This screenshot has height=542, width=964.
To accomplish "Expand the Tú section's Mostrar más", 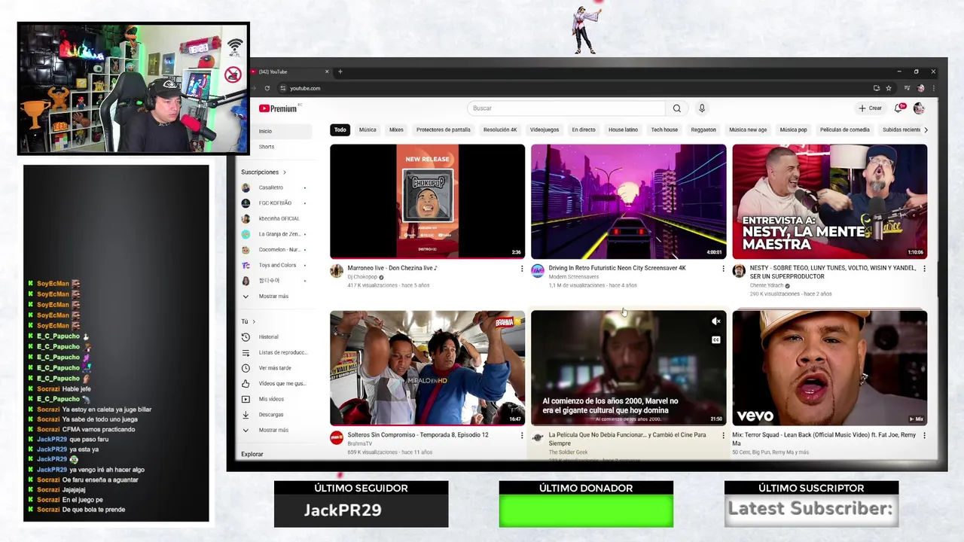I will pyautogui.click(x=274, y=430).
